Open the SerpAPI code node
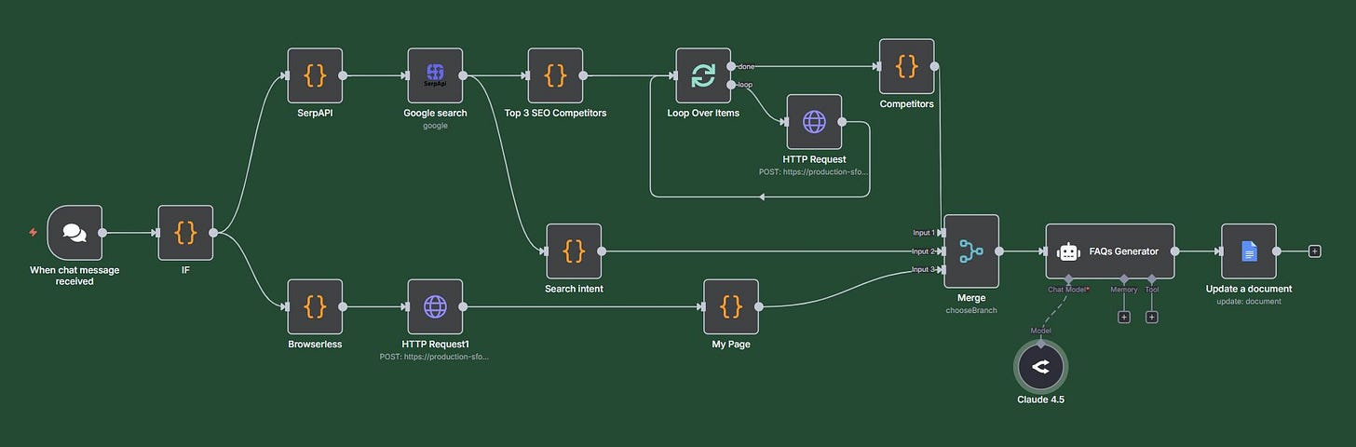This screenshot has height=447, width=1356. coord(316,75)
